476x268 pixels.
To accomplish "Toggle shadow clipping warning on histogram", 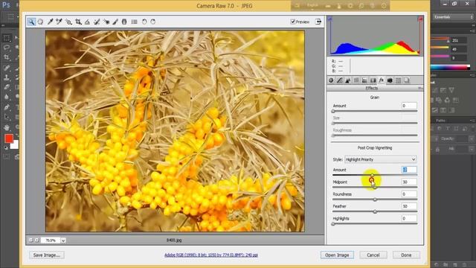I will [330, 19].
